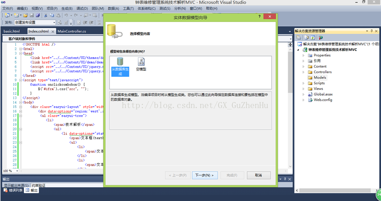Switch to basic.html tab
381x201 pixels.
[x=11, y=31]
